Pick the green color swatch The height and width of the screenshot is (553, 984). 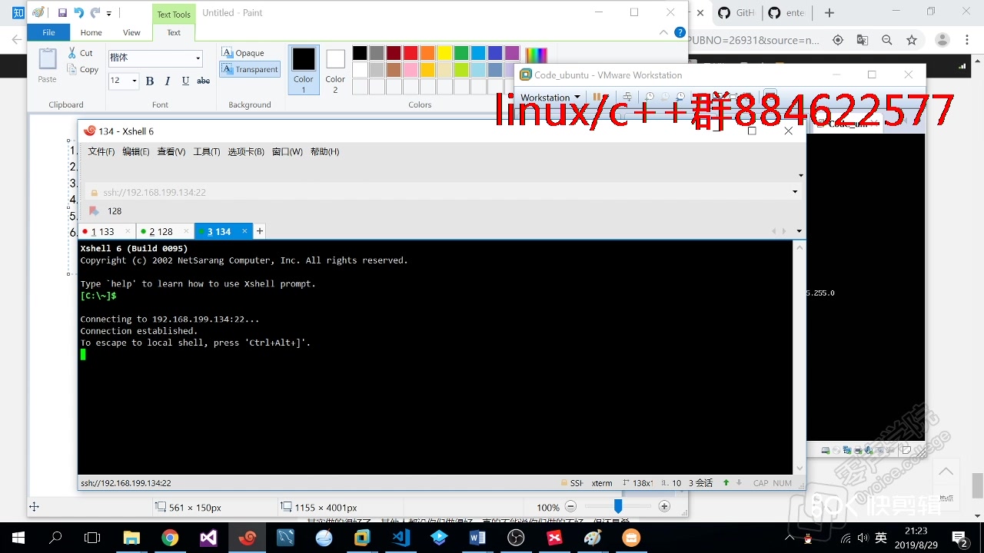[x=461, y=53]
